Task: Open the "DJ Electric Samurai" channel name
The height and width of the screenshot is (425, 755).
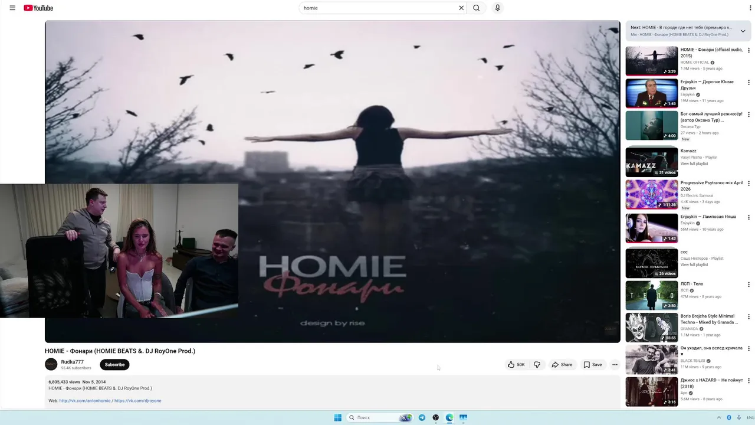Action: pyautogui.click(x=697, y=195)
